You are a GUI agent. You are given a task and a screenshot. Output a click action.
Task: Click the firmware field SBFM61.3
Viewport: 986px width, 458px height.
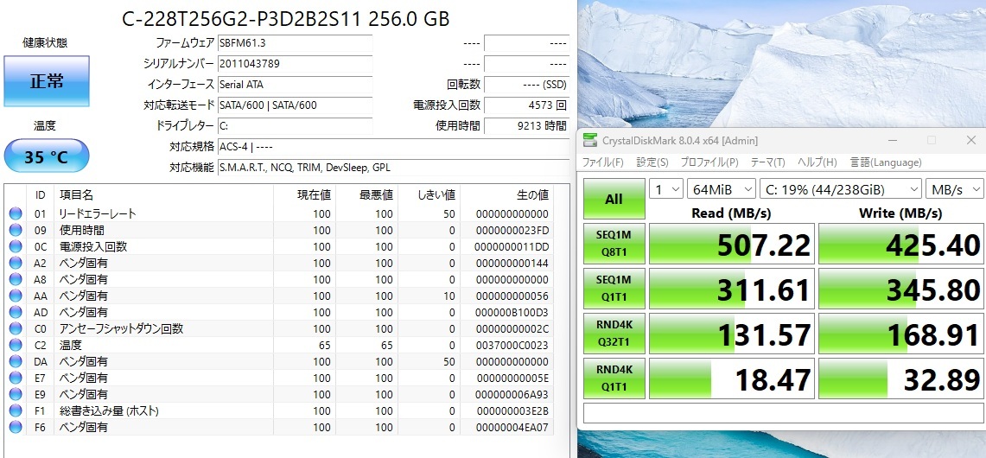(x=295, y=43)
